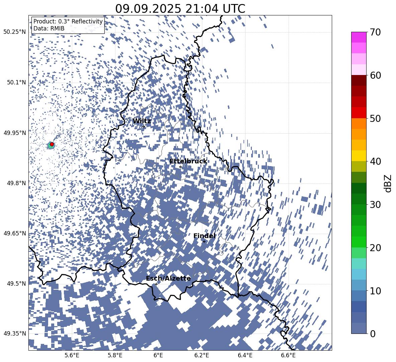Pick the slate-blue bottom colorbar swatch
This screenshot has height=362, width=396.
(x=359, y=328)
